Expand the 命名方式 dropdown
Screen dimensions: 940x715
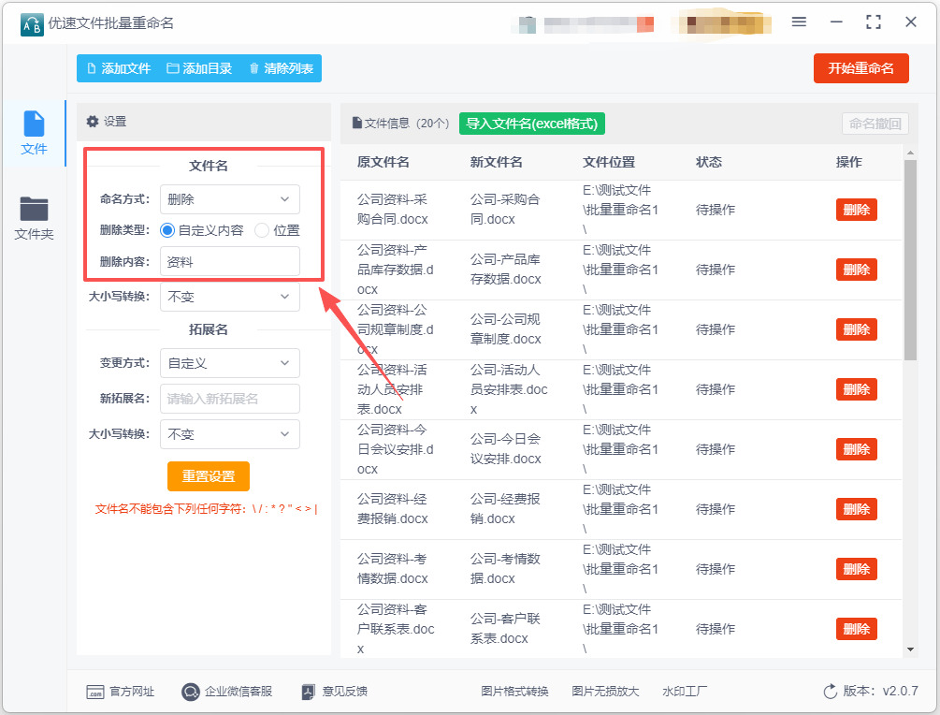229,199
